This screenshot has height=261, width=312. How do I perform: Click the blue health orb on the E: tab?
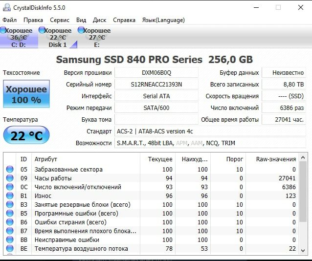(81, 30)
